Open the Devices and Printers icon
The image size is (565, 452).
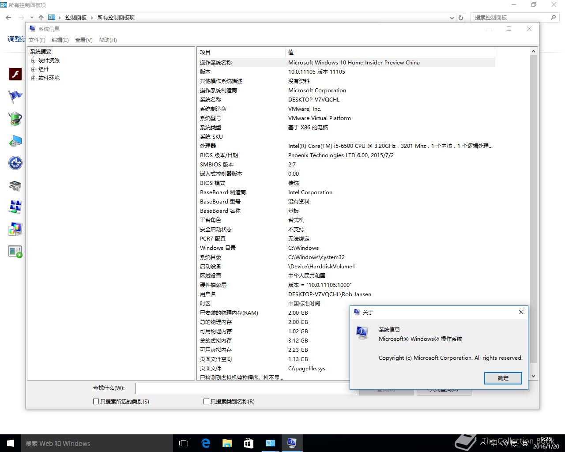point(15,185)
